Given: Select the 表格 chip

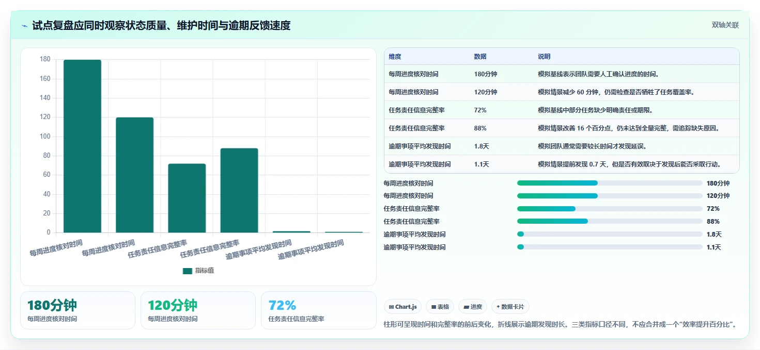Looking at the screenshot, I should pos(440,307).
